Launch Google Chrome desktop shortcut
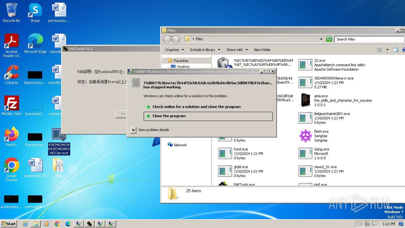 click(x=11, y=170)
